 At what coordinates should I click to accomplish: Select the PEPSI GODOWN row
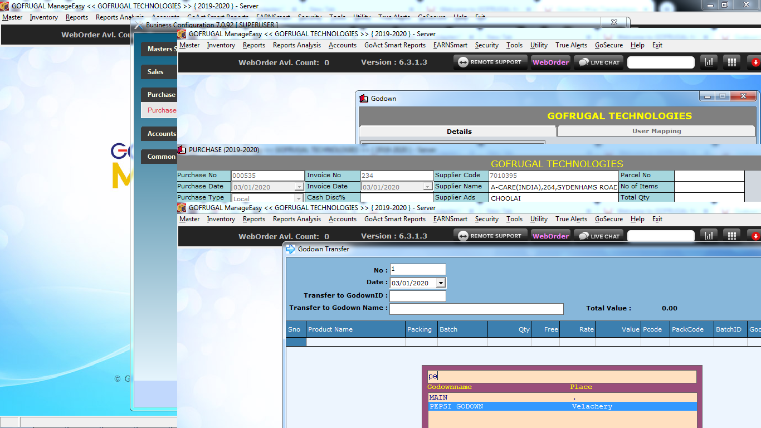(x=562, y=406)
